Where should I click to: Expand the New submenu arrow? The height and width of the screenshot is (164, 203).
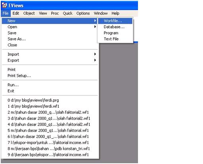95,21
